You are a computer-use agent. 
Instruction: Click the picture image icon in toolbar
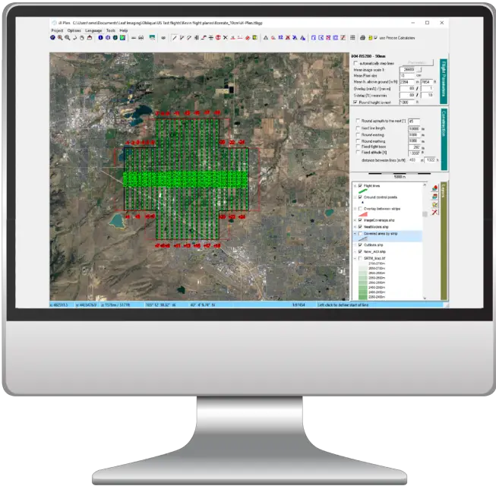click(x=153, y=38)
